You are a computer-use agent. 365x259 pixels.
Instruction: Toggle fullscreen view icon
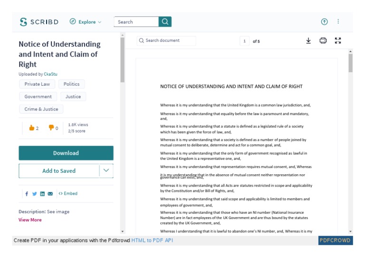338,40
